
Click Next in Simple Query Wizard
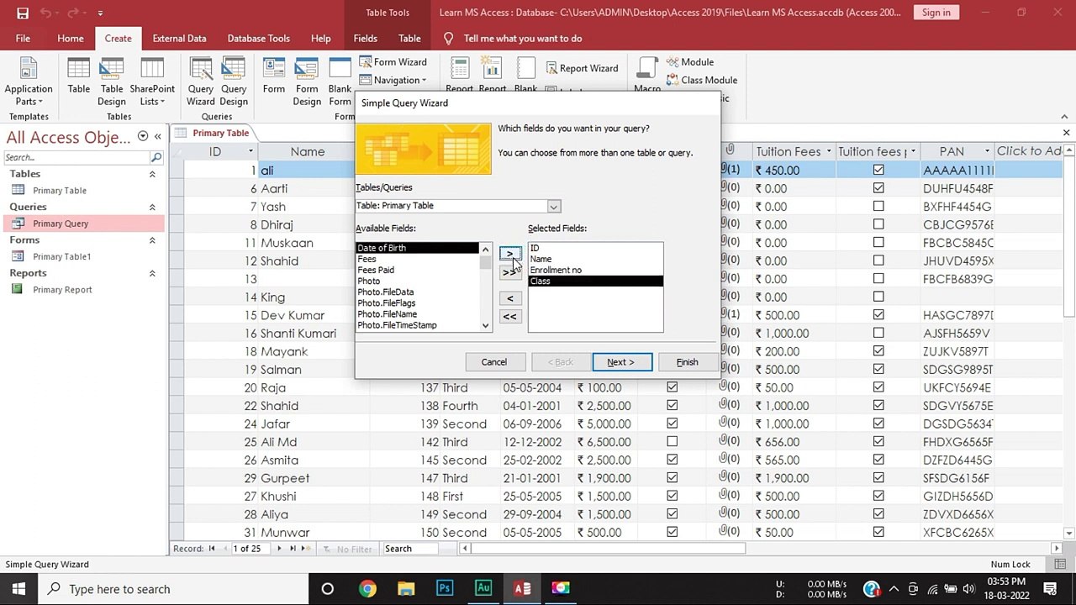(621, 362)
